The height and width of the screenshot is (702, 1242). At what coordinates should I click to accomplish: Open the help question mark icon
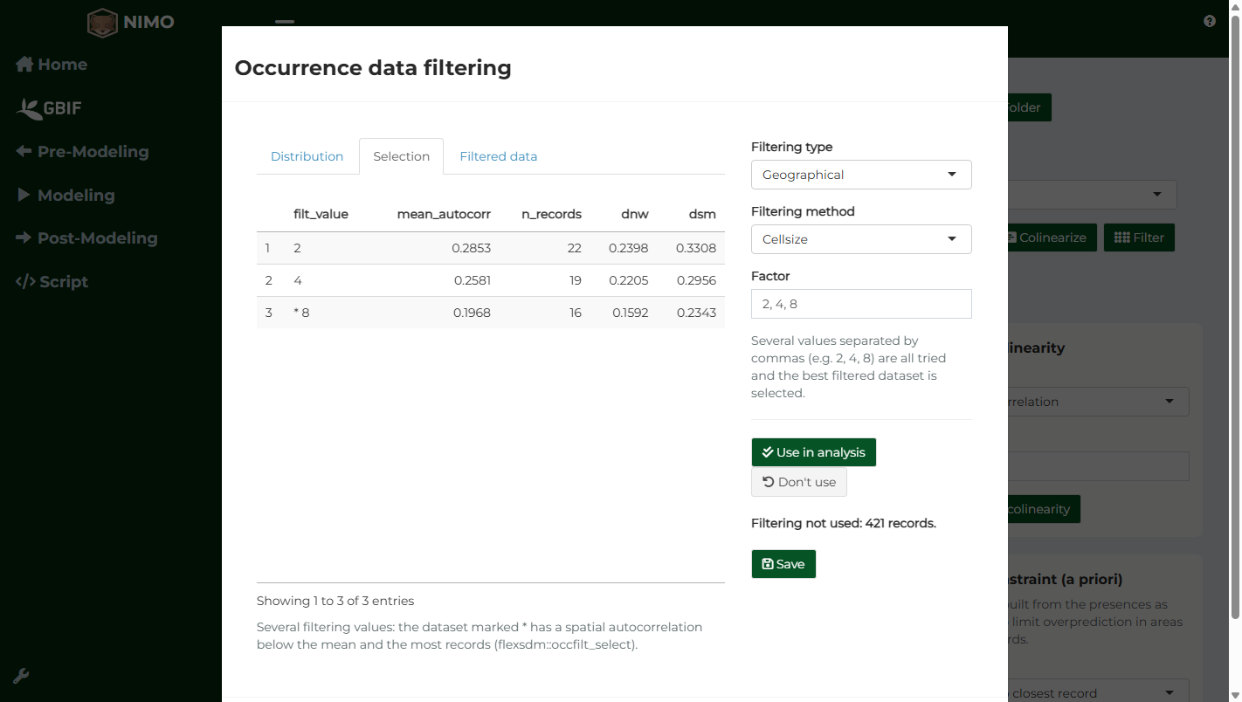pos(1210,21)
